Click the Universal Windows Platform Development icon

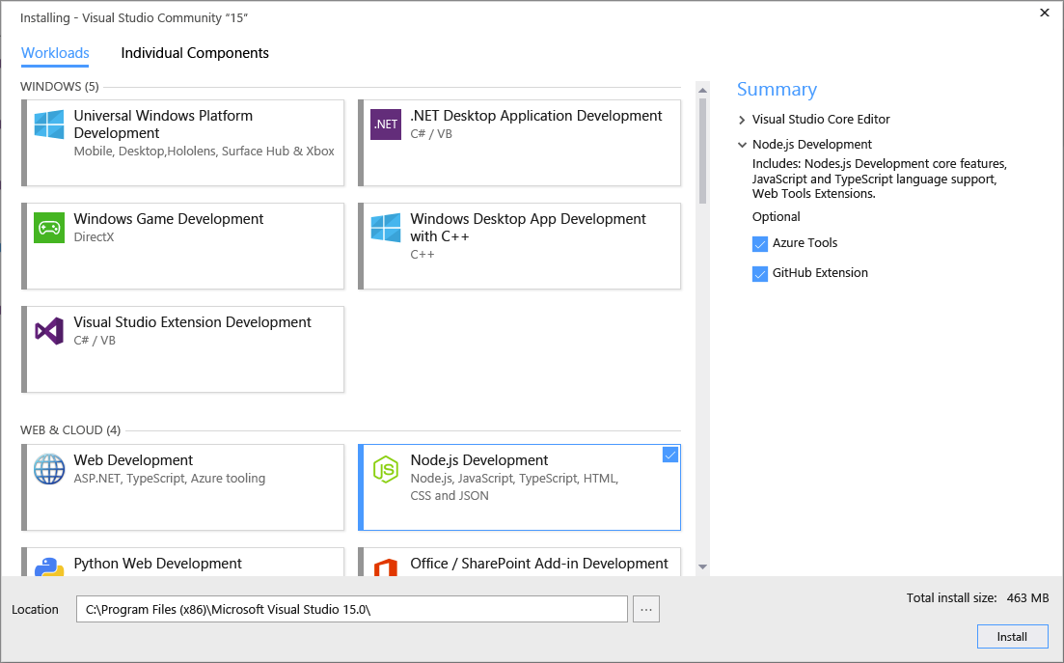(x=49, y=124)
